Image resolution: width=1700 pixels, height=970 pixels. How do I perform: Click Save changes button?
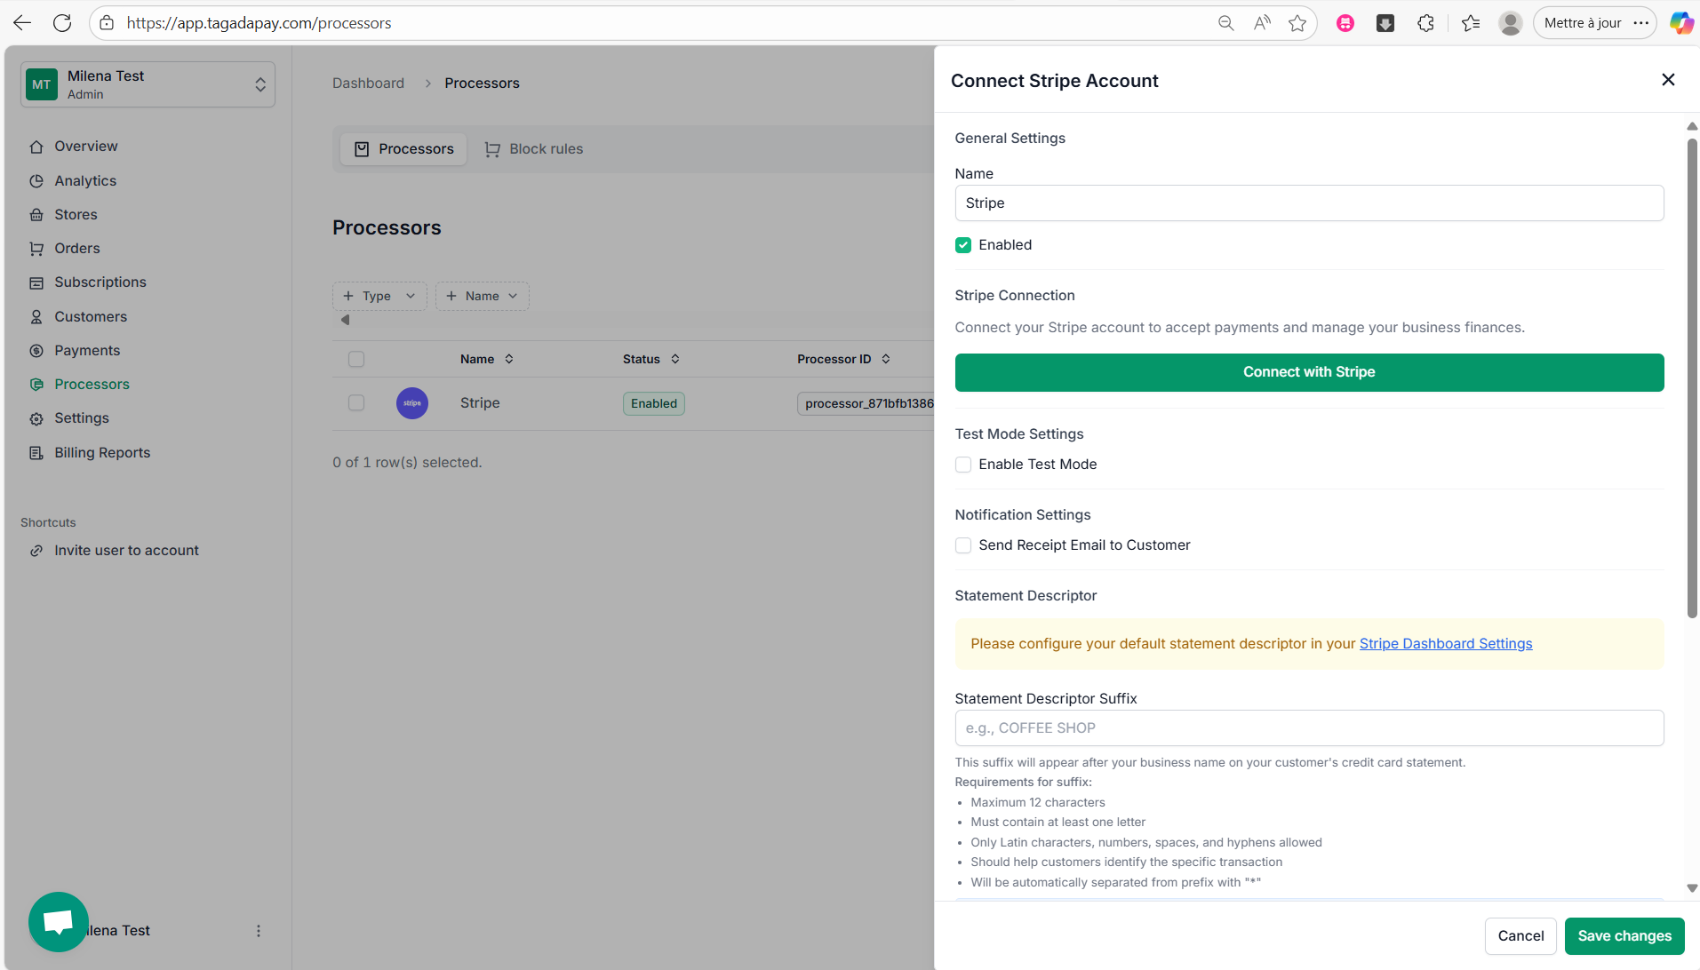pos(1624,936)
